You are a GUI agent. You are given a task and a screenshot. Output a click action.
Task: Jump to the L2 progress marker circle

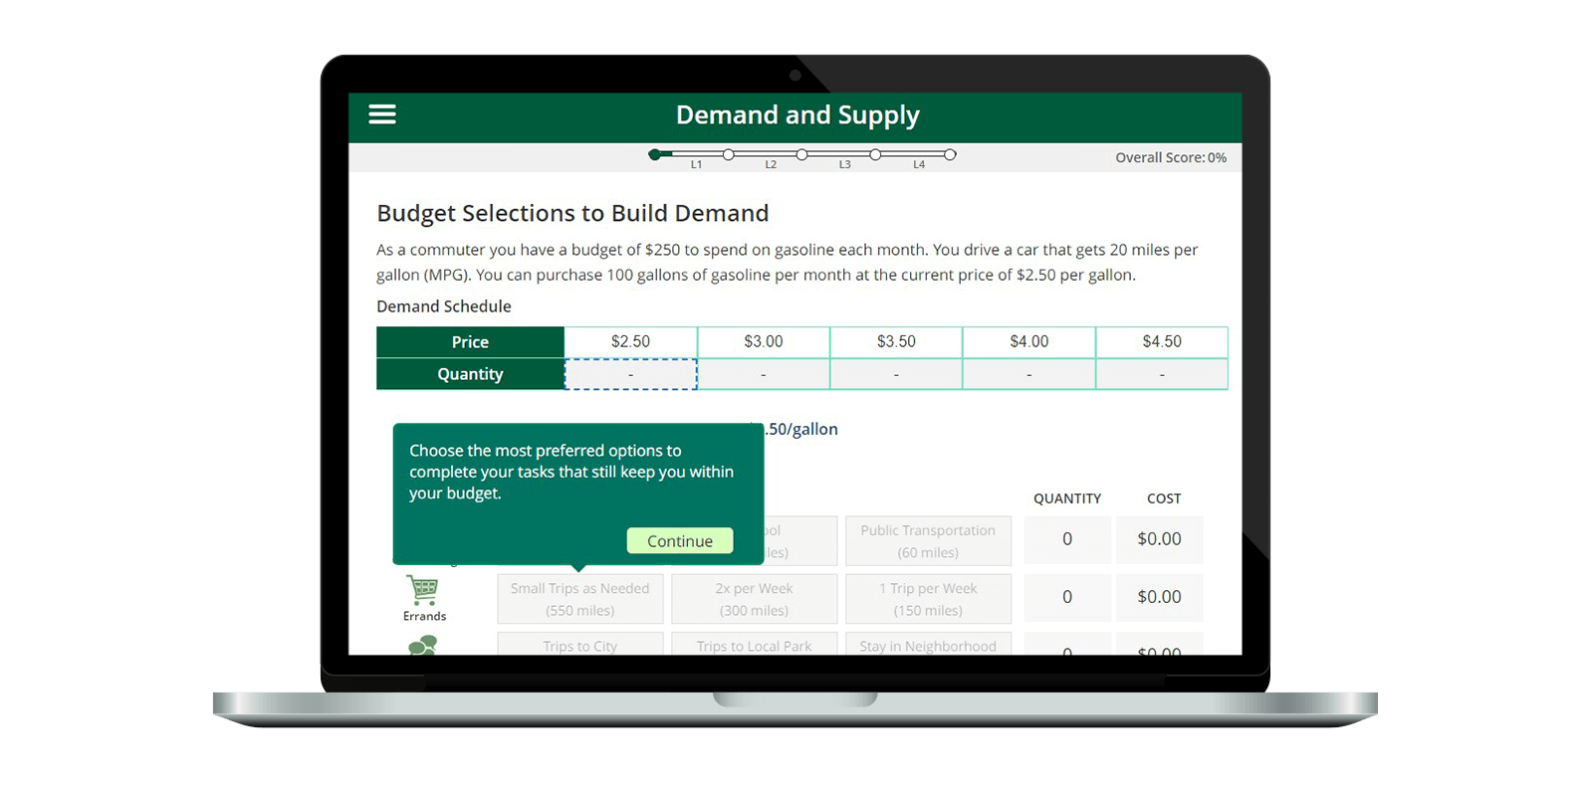[x=801, y=154]
